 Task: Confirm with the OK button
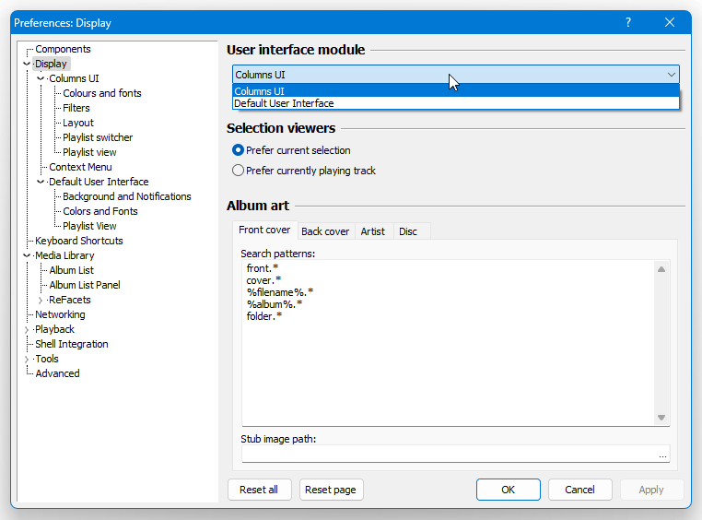click(x=509, y=490)
